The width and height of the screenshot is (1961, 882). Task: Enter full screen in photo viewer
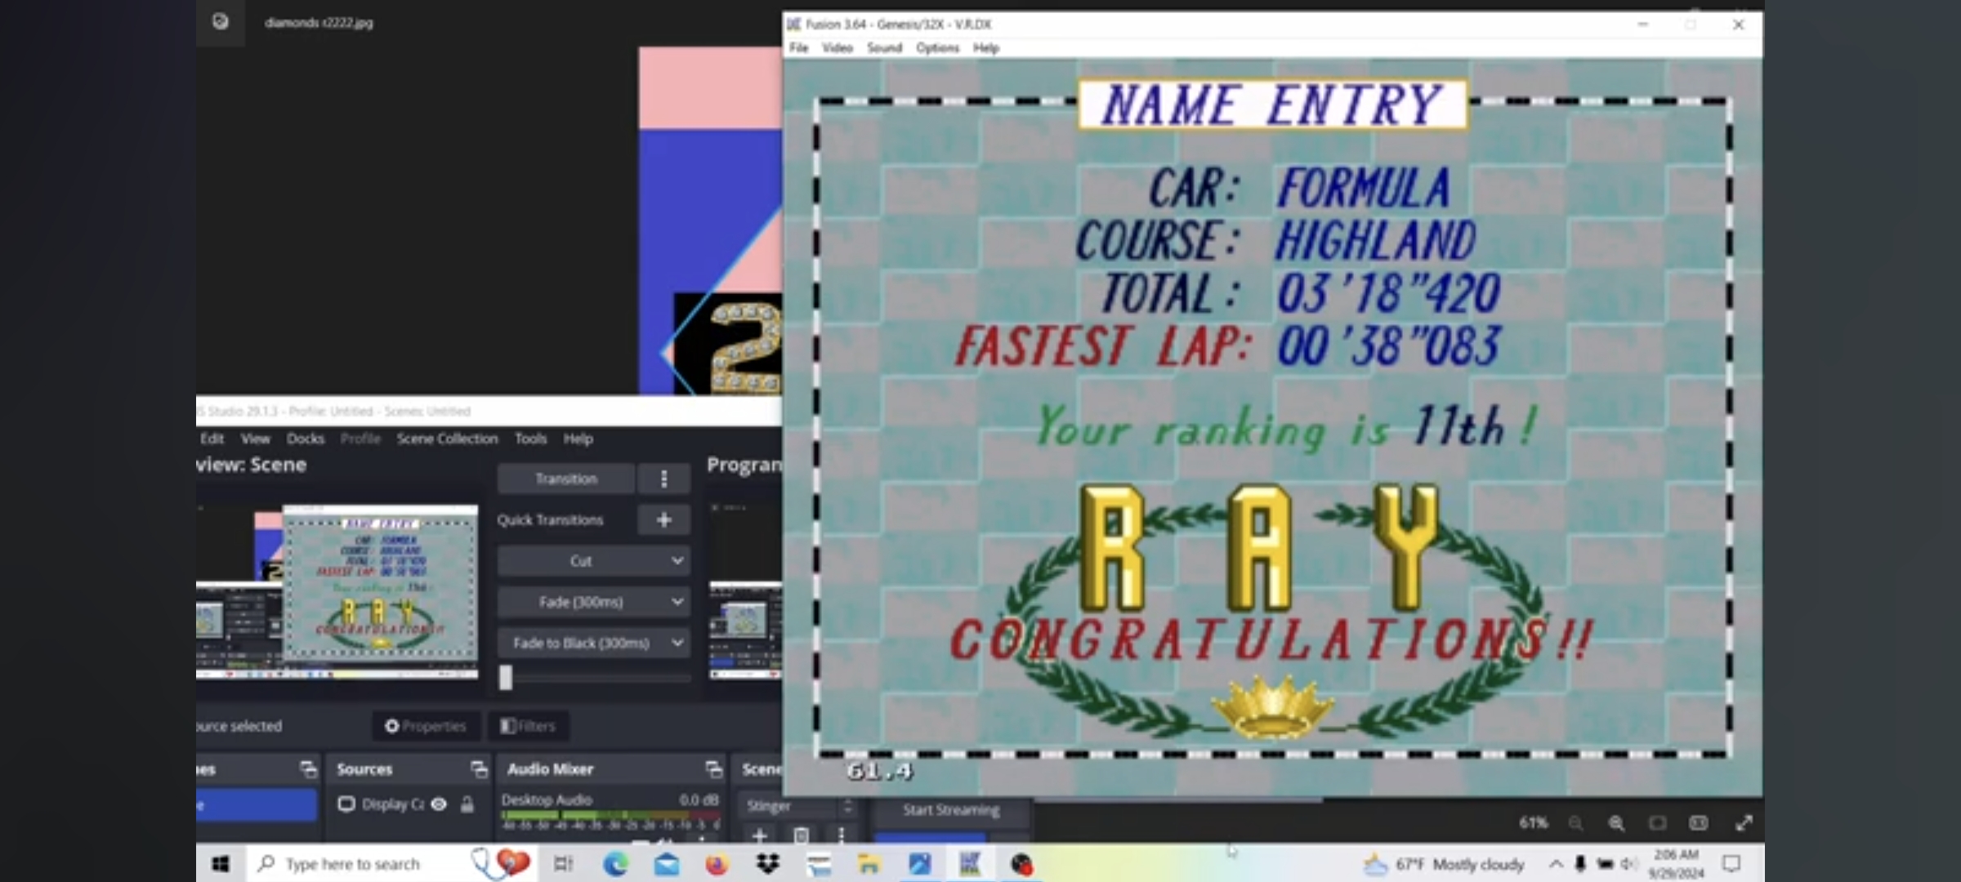pyautogui.click(x=1744, y=823)
